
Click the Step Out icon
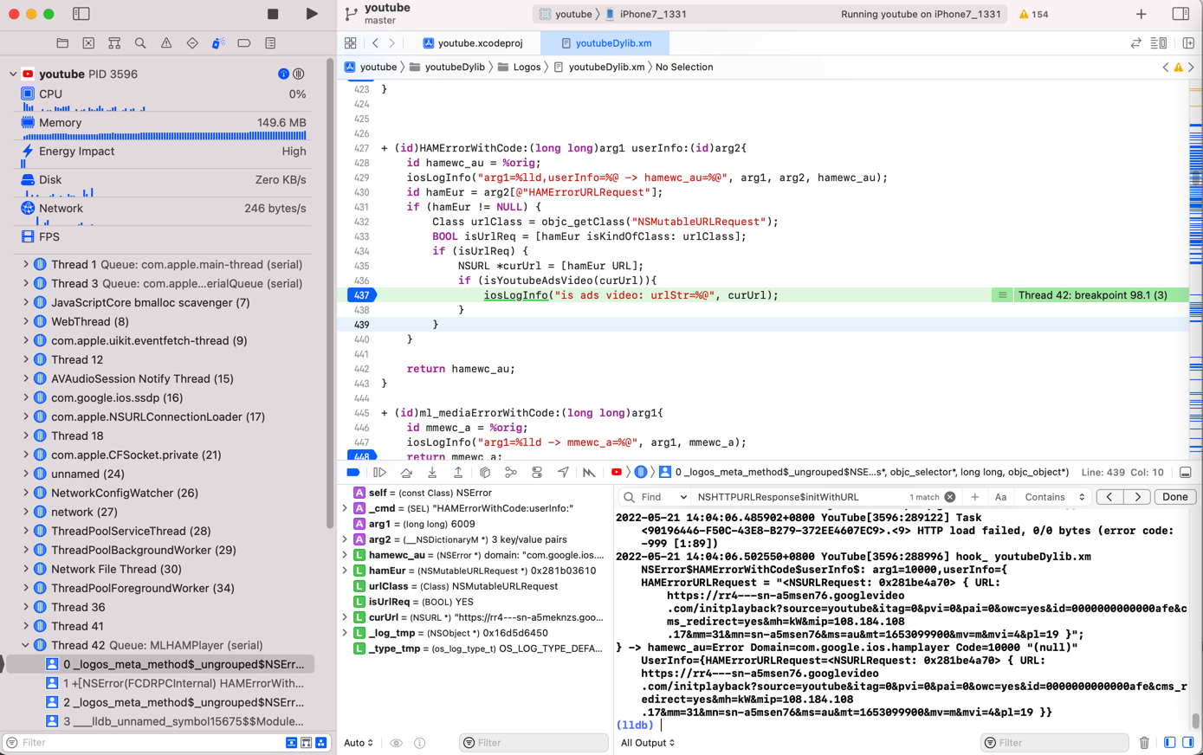[x=458, y=473]
